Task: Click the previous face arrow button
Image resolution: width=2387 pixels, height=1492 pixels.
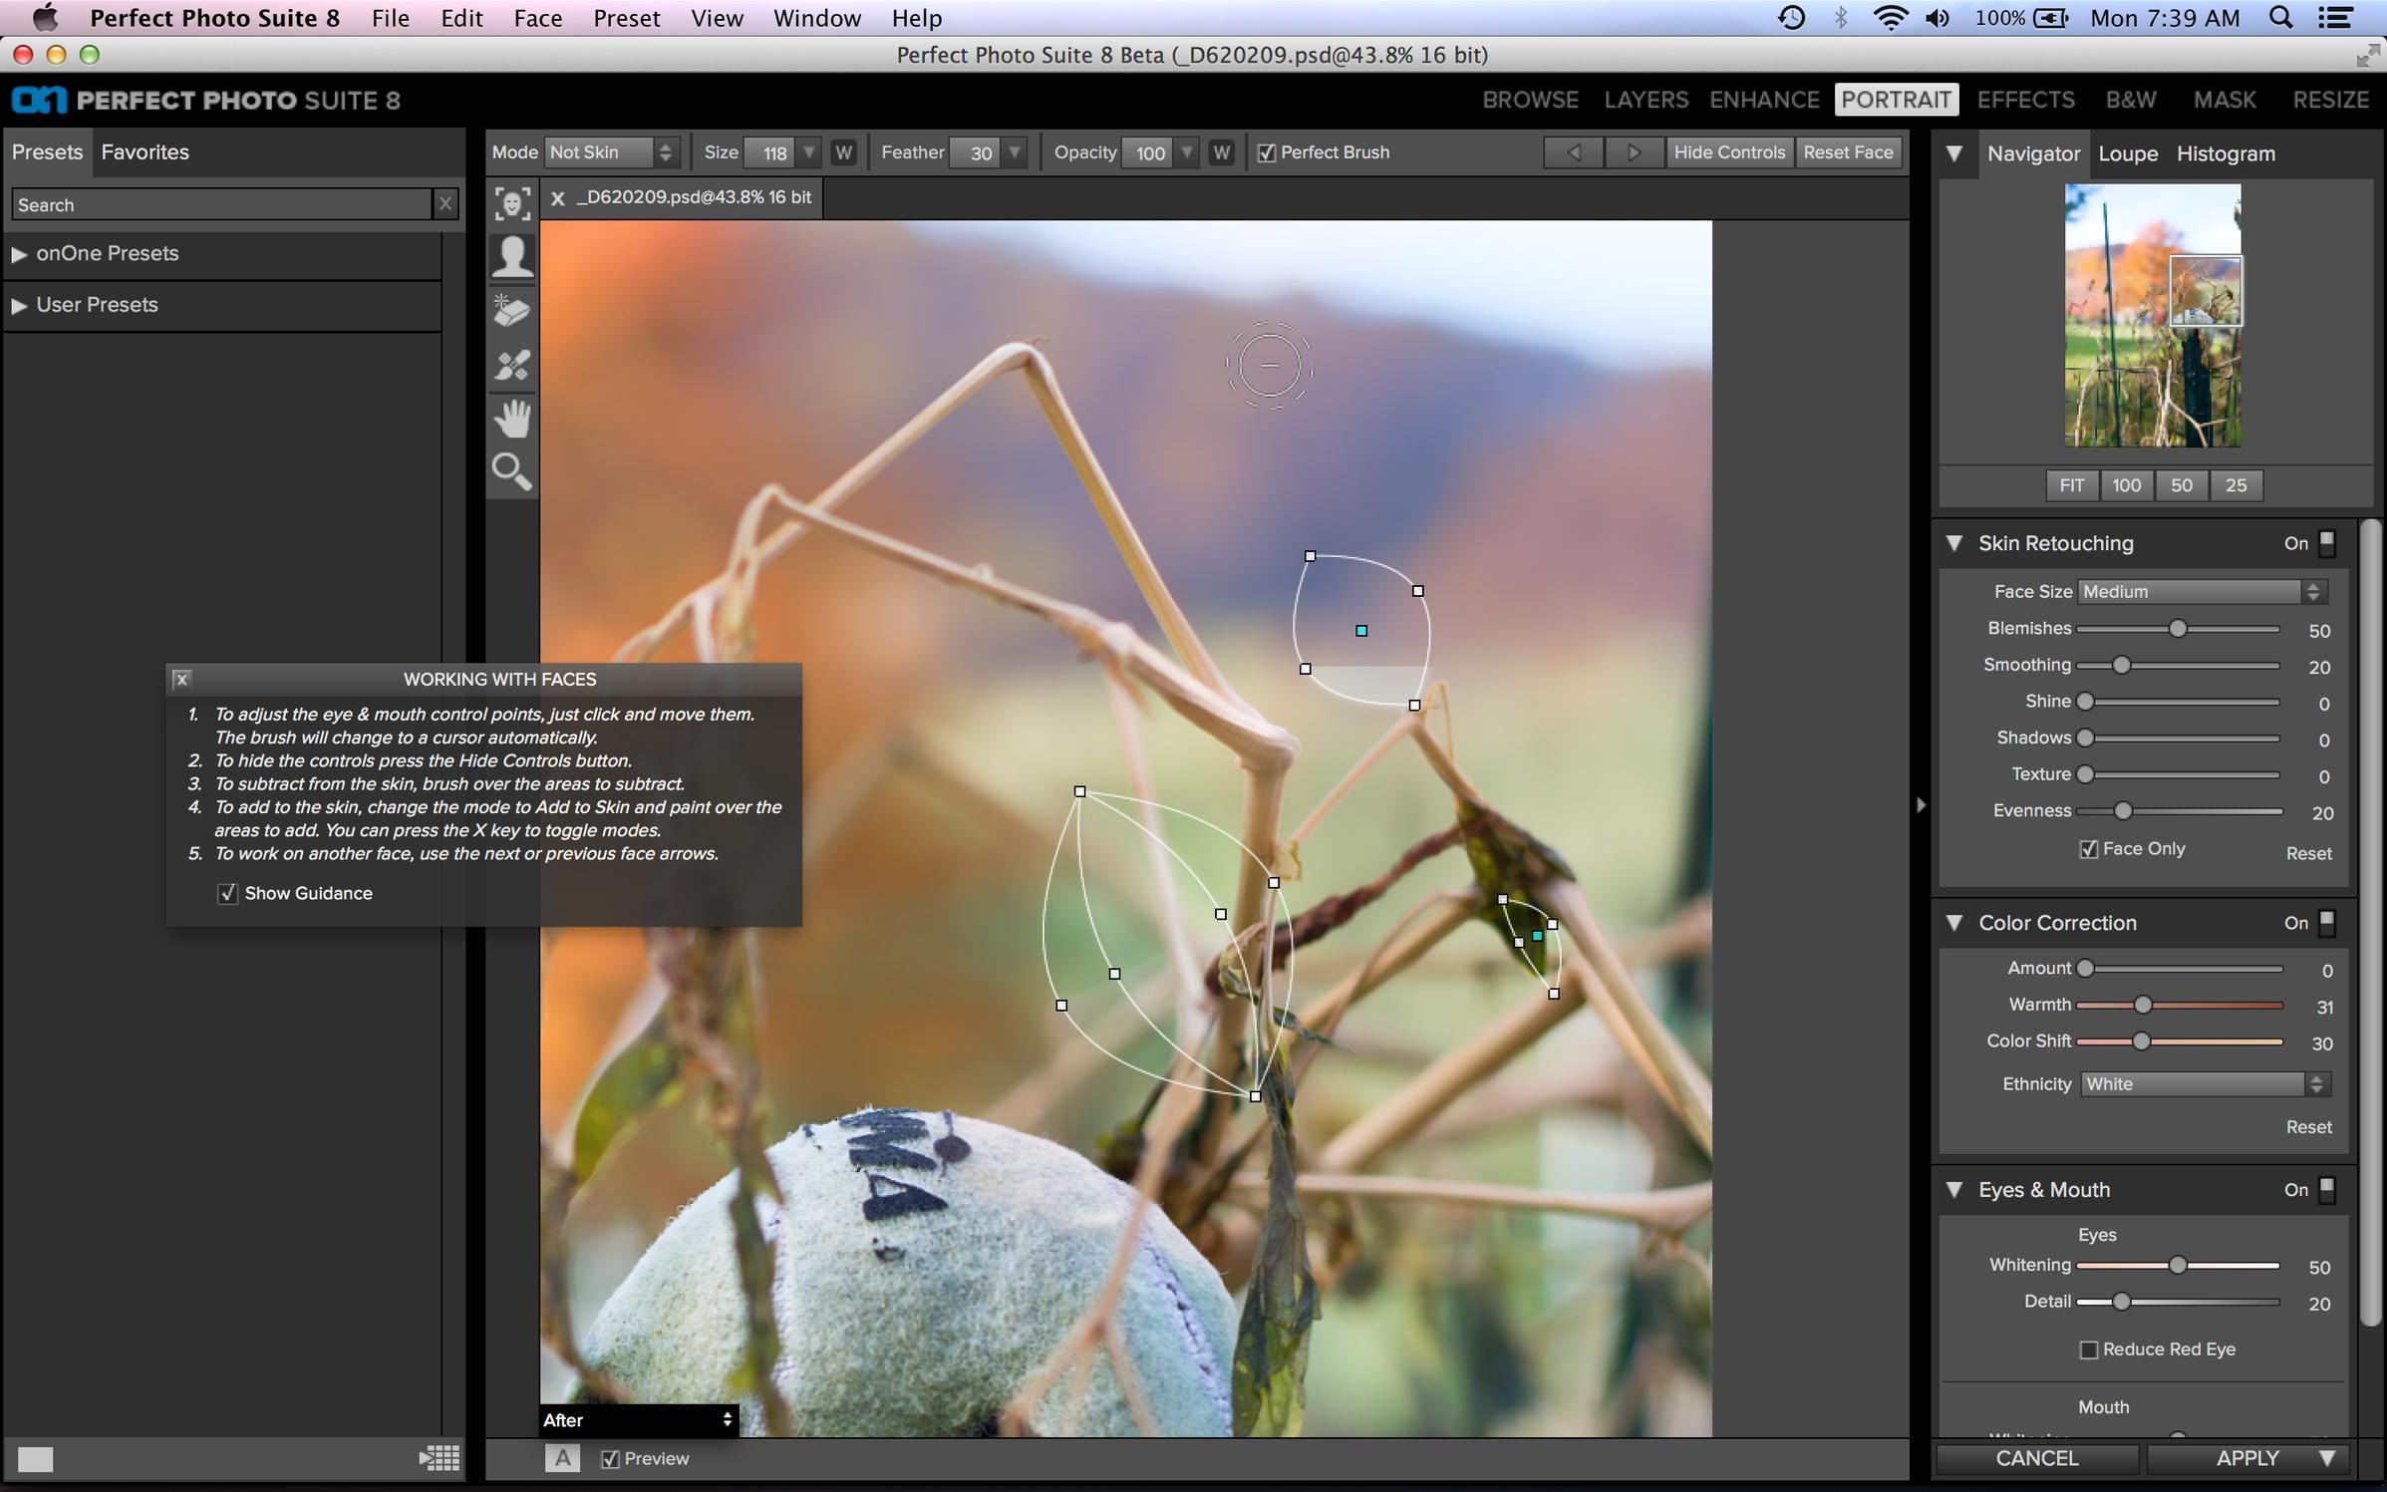Action: [1575, 152]
